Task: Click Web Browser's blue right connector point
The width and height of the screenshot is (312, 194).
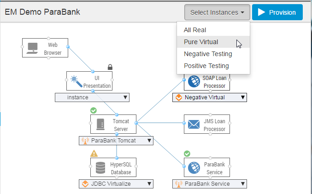Action: (x=68, y=47)
